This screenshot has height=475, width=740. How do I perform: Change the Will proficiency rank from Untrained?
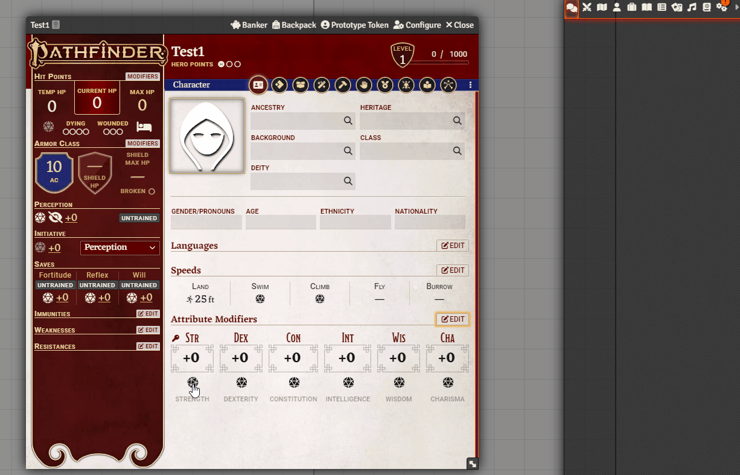click(x=139, y=285)
